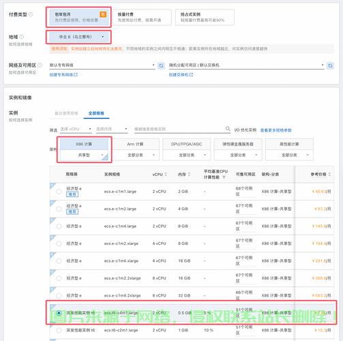Click price ¥15.3/月

point(323,330)
